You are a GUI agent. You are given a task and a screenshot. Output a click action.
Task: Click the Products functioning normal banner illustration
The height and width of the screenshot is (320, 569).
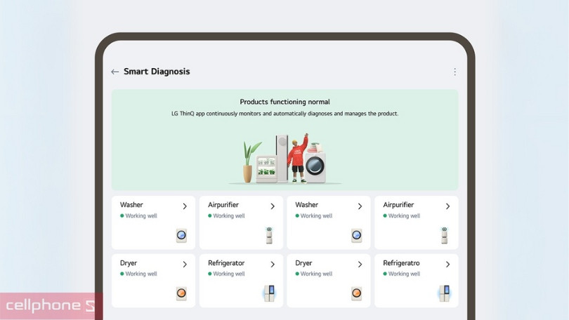285,159
